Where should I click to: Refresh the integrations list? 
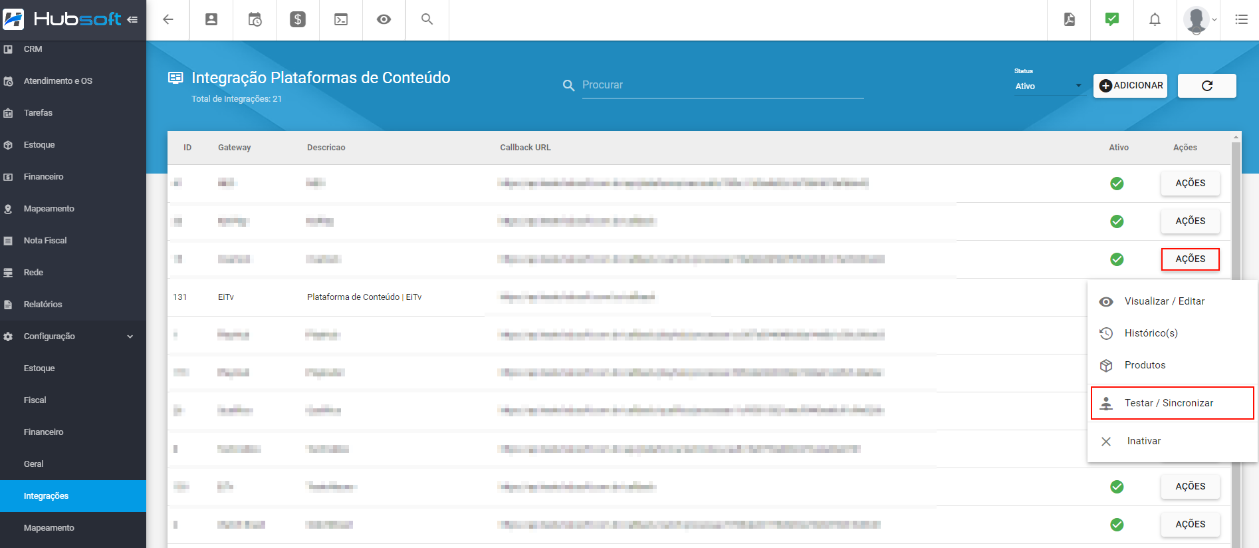1207,86
